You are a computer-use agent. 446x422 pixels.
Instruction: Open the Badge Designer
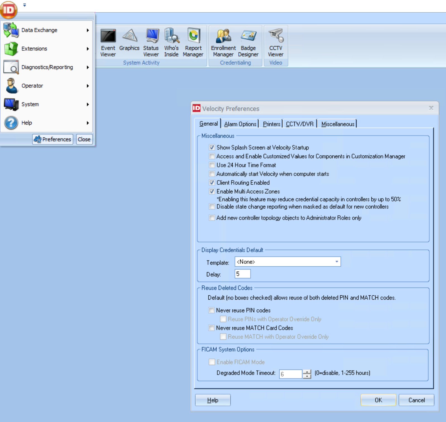[248, 43]
